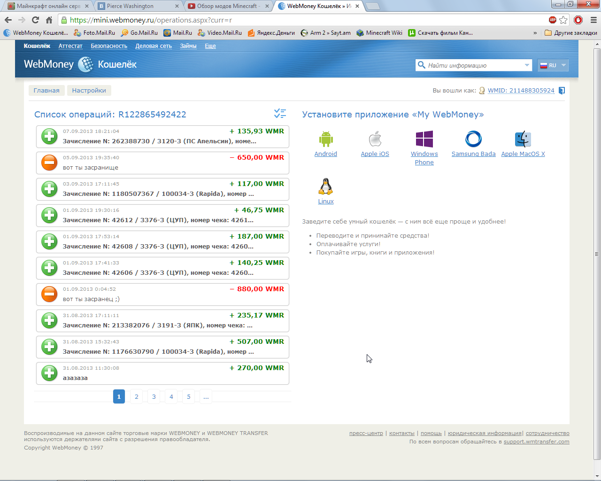
Task: Click the browser back arrow
Action: coord(8,20)
